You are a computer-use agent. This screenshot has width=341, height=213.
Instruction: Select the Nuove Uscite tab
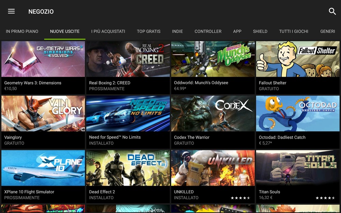tap(65, 31)
